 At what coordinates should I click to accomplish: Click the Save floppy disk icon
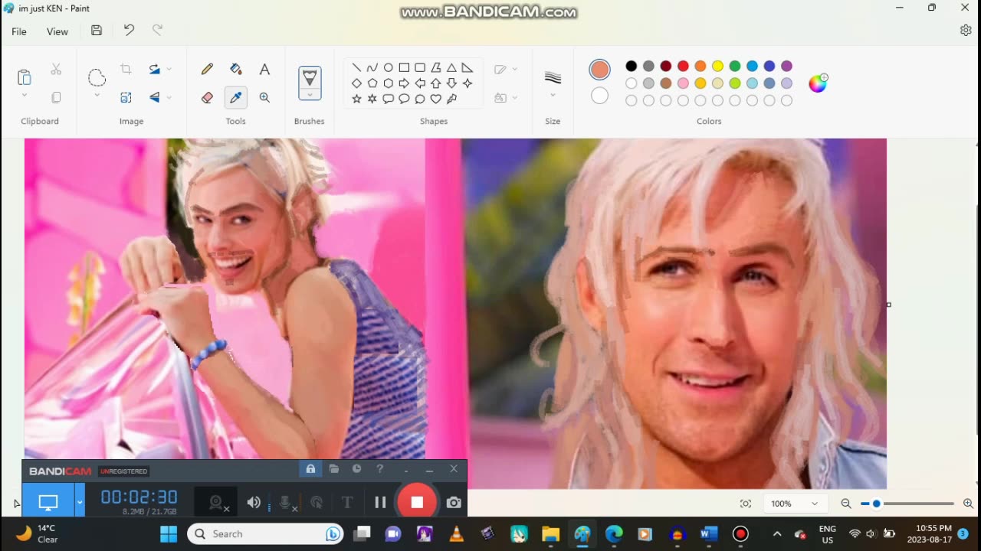(97, 31)
